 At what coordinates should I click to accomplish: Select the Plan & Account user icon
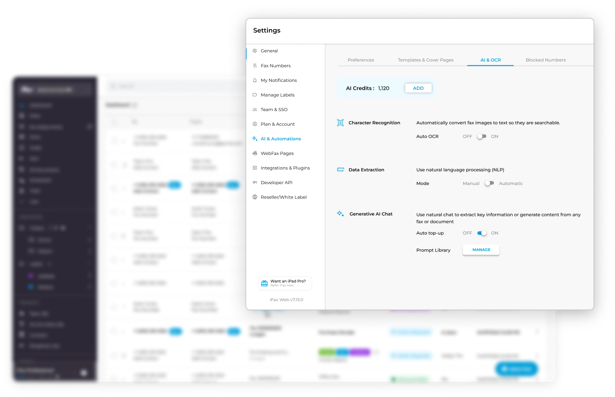[255, 124]
